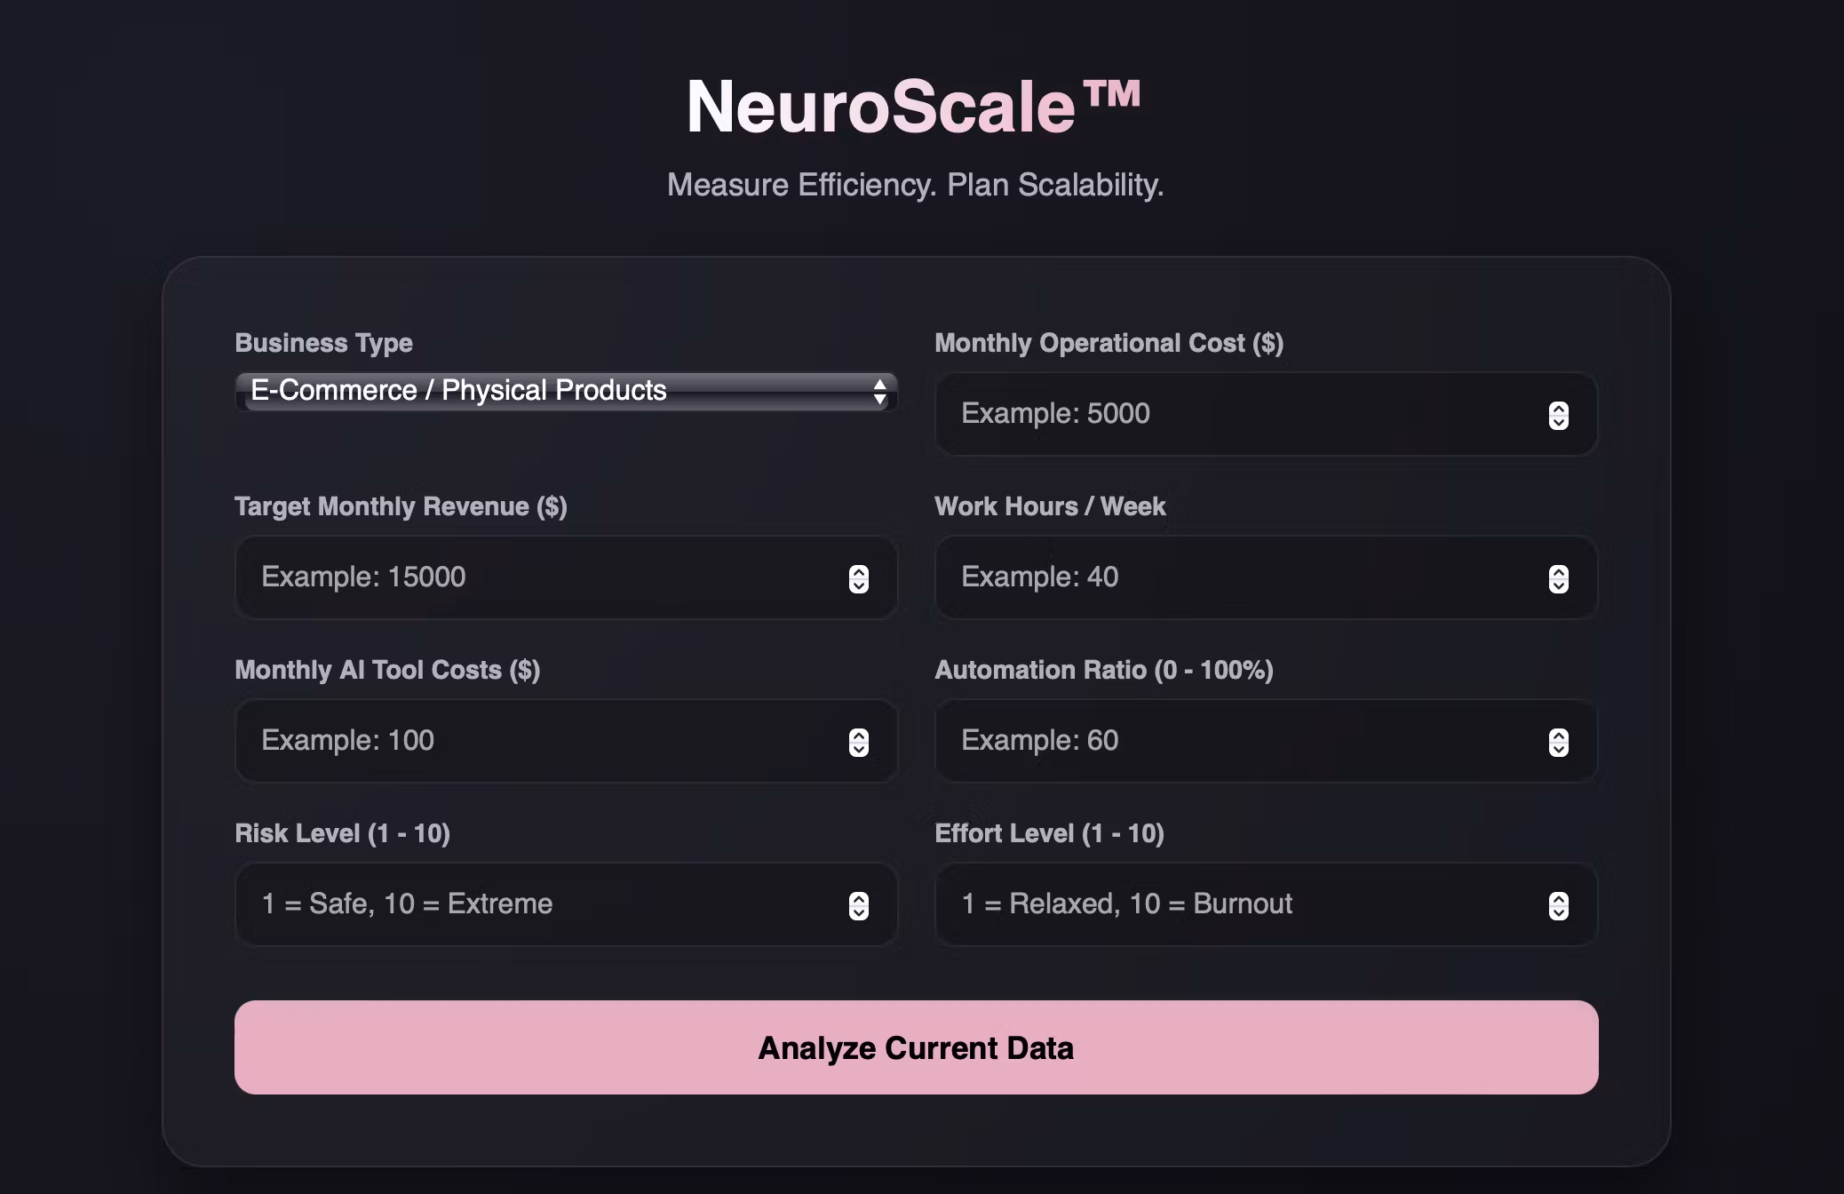
Task: Click the Analyze Current Data button
Action: click(x=916, y=1047)
